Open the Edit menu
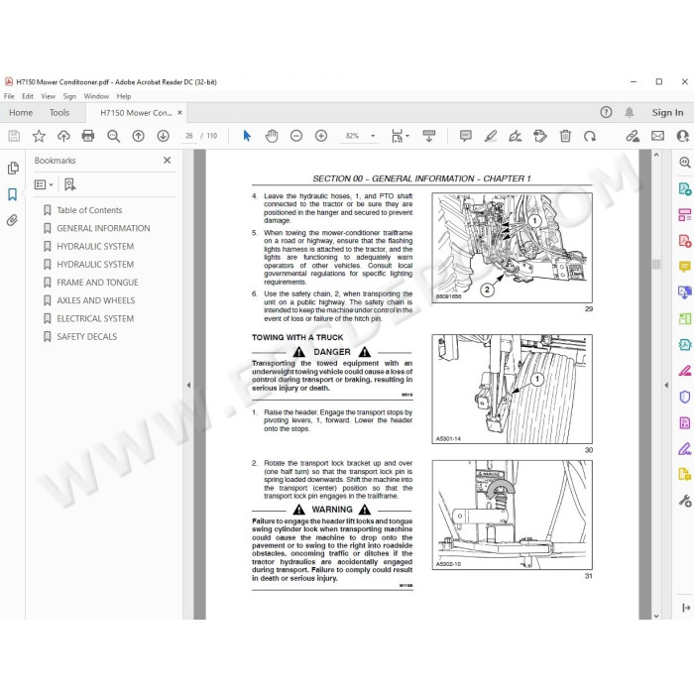Screen dimensions: 694x694 tap(28, 96)
